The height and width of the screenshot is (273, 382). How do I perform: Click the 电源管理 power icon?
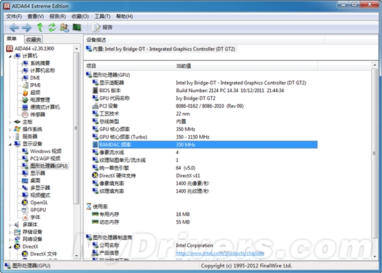click(25, 100)
